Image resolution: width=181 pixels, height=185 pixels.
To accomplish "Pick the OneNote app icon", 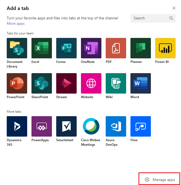I will [x=91, y=48].
